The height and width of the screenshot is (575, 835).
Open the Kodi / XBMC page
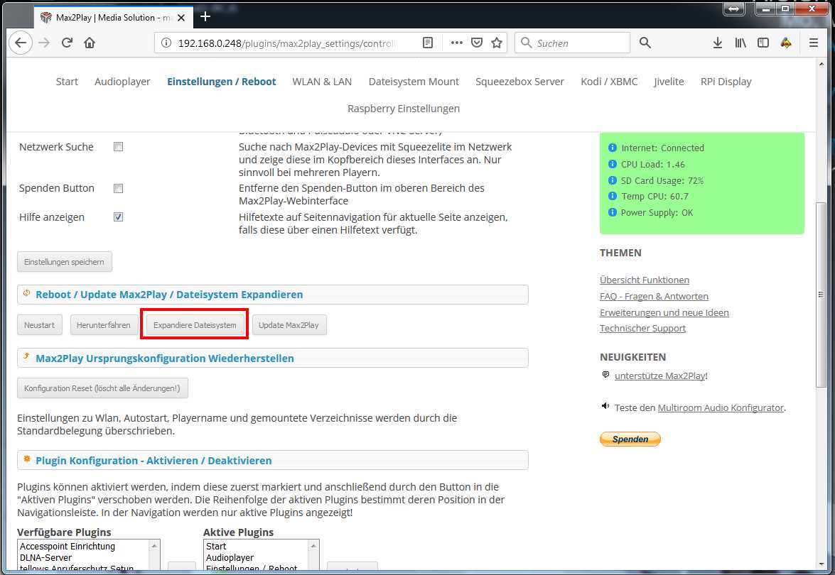(609, 82)
